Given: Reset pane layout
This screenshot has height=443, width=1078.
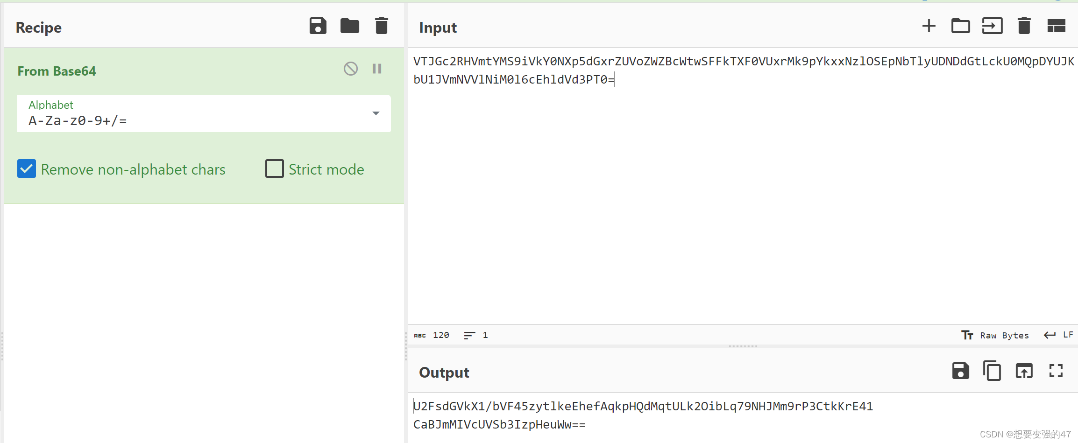Looking at the screenshot, I should click(x=1056, y=26).
